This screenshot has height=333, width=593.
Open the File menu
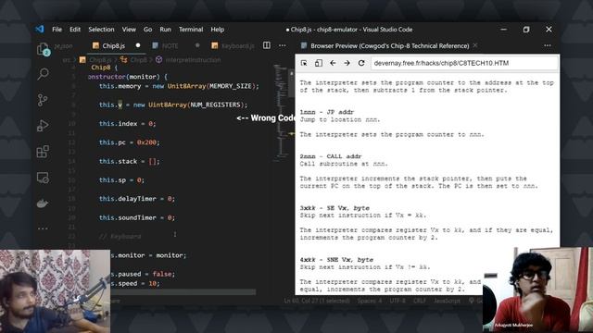[57, 29]
